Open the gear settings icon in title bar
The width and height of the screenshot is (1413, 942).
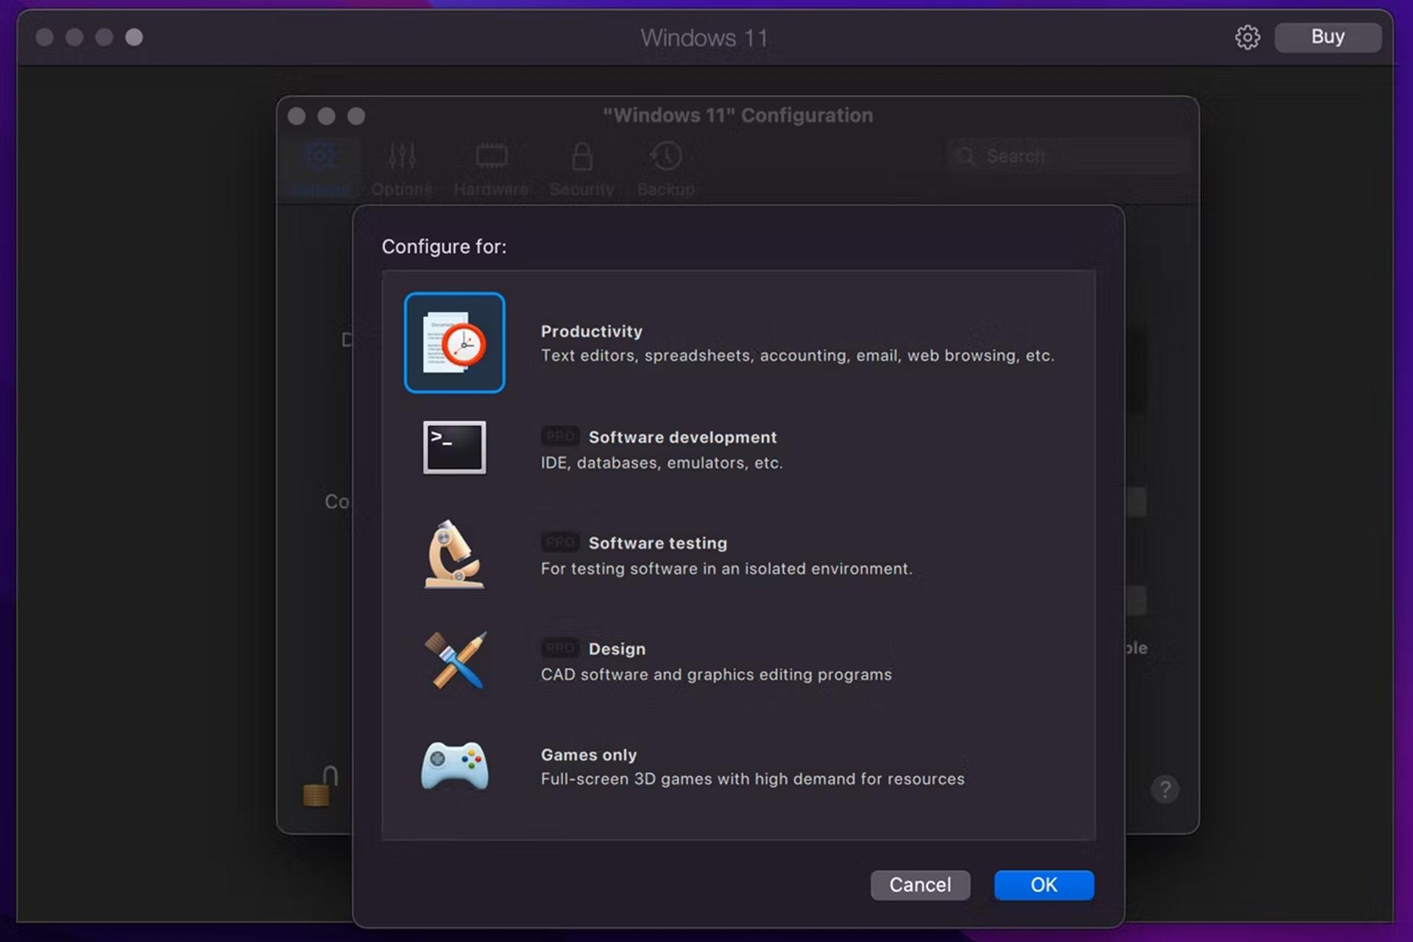click(1247, 38)
